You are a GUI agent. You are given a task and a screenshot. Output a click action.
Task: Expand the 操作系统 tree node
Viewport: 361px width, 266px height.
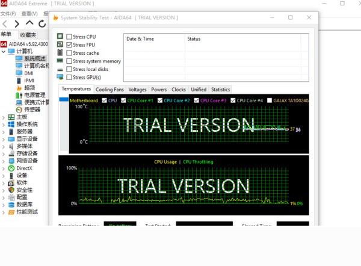coord(3,125)
